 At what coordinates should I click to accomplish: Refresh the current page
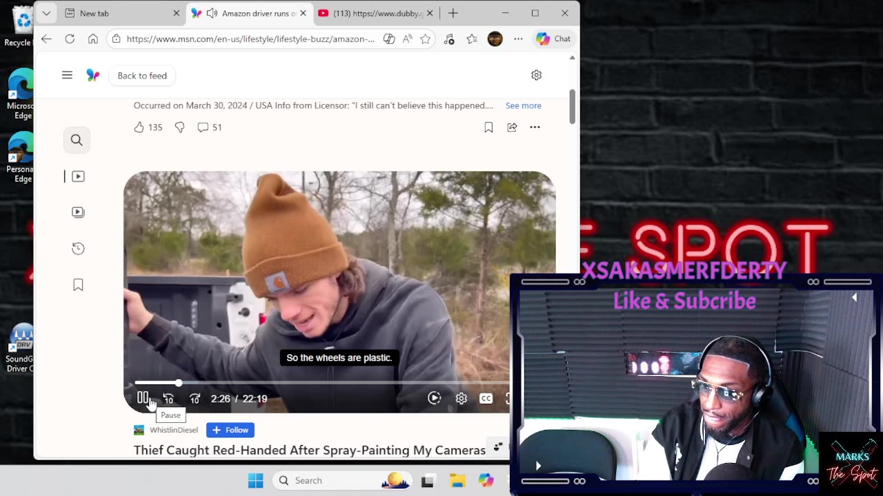click(x=70, y=39)
